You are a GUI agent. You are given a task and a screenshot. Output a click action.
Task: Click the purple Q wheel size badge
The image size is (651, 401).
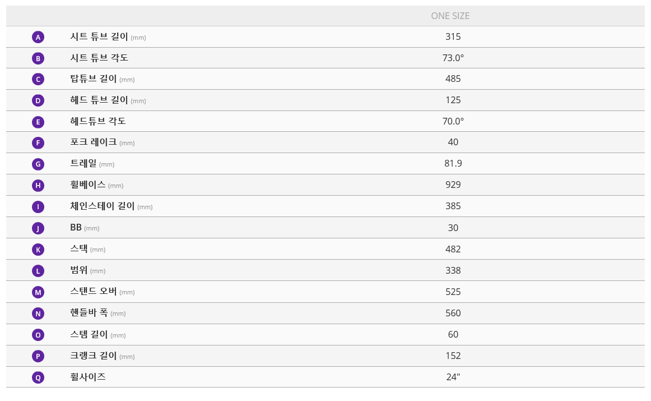coord(38,377)
